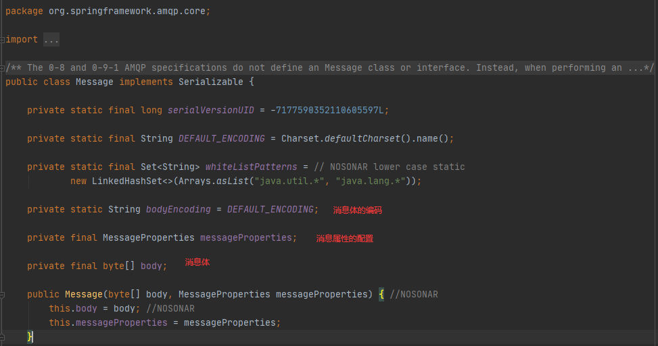Click the folded comment text 'The 0-8 and 0-9-1 AMQP'

point(86,67)
